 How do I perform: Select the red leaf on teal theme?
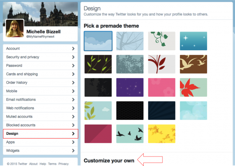click(193, 87)
